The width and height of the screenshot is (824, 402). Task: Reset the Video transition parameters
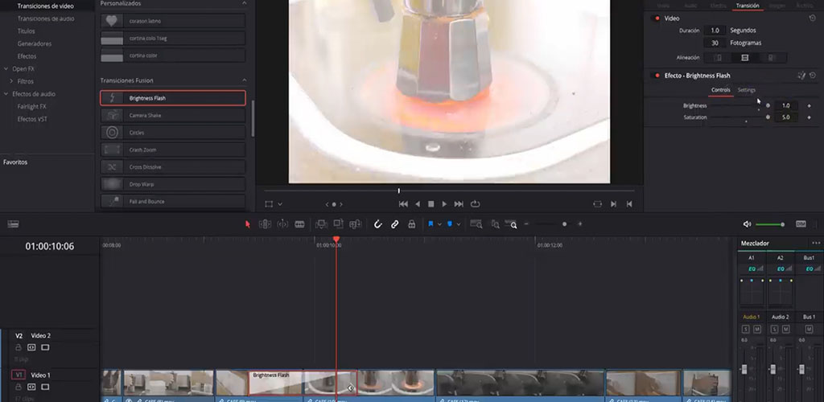click(x=813, y=18)
